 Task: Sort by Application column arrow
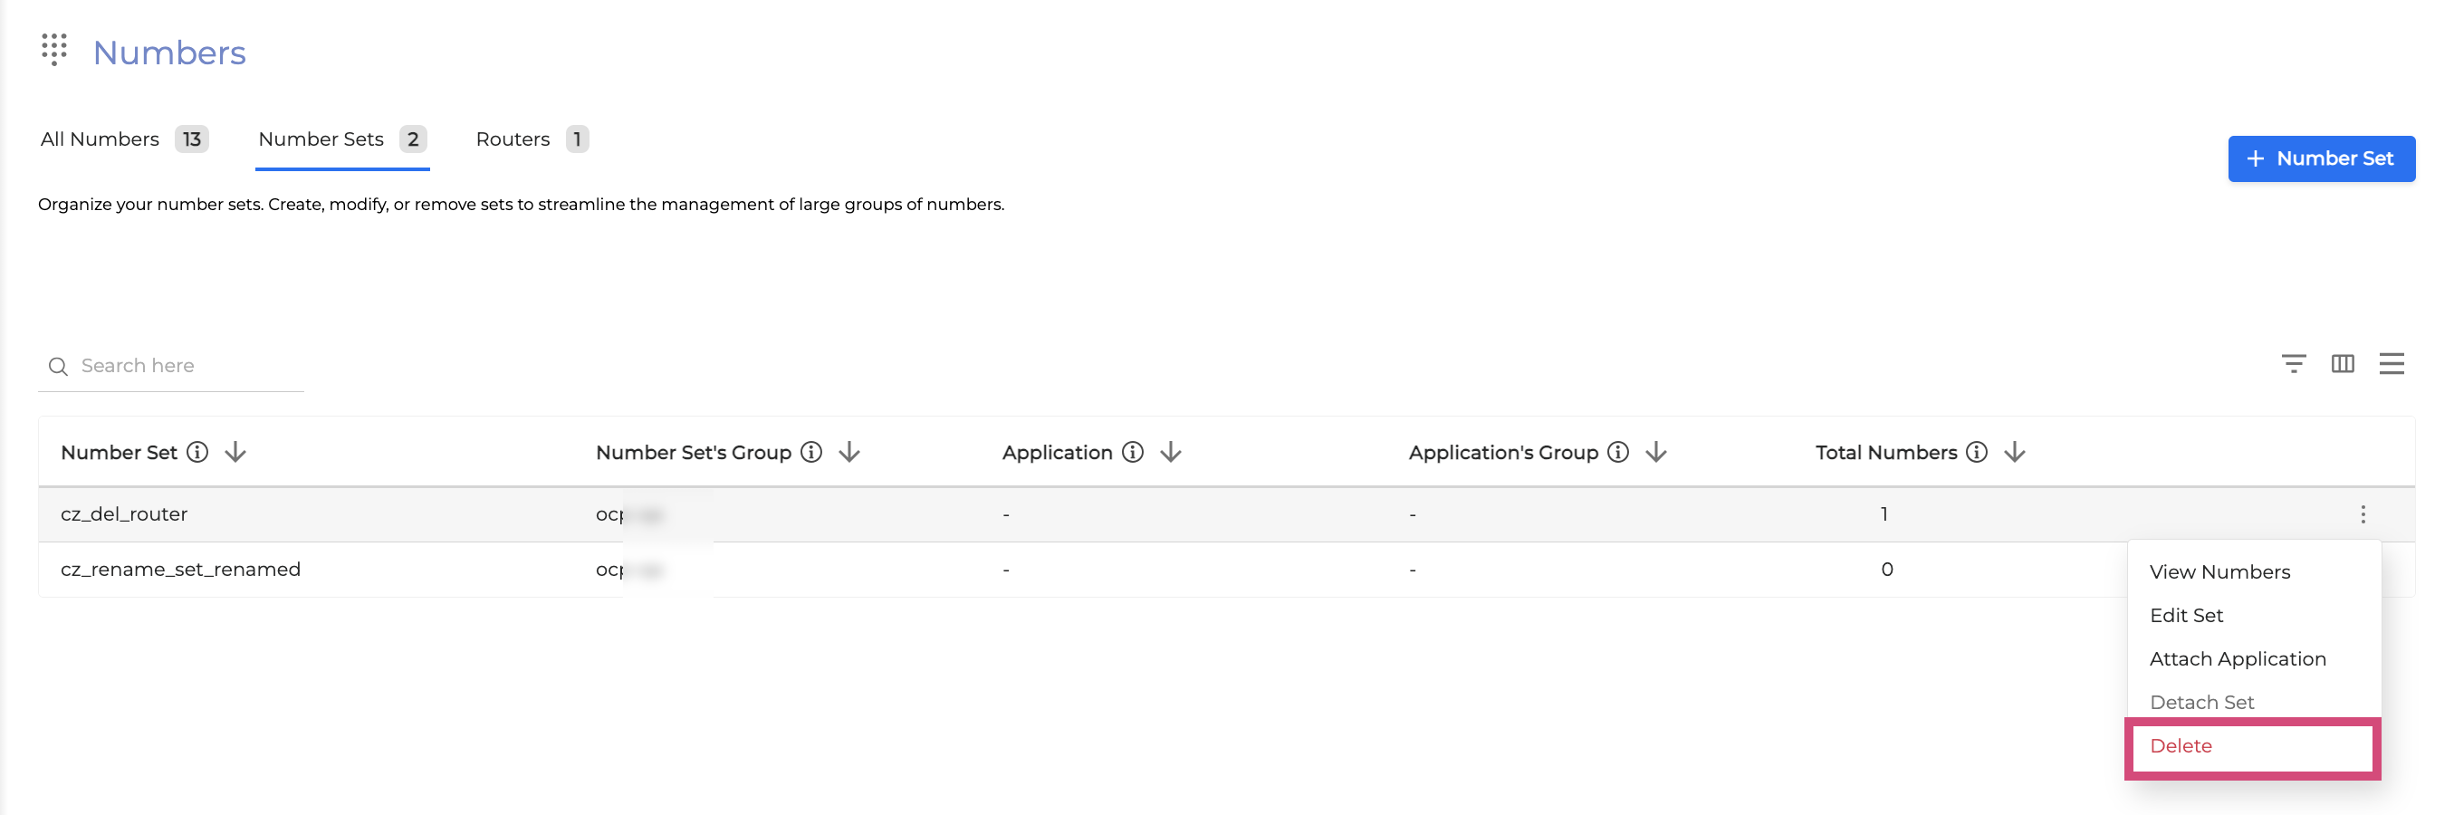1171,453
